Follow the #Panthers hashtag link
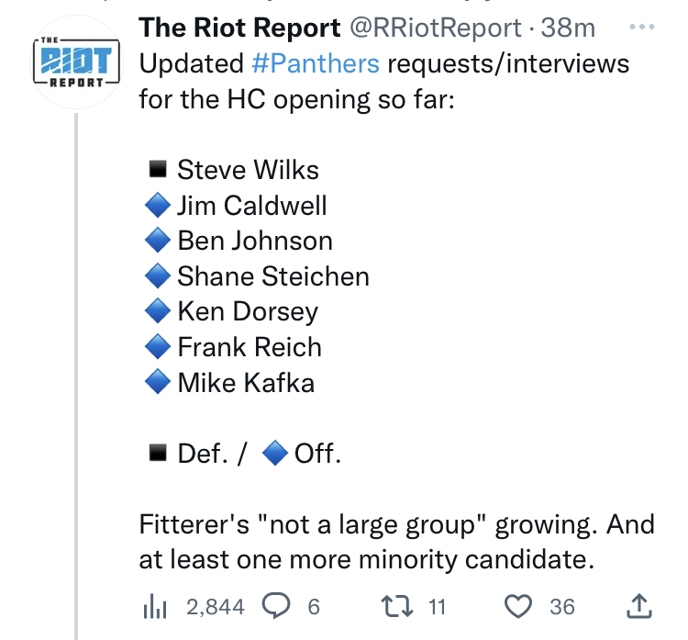Screen dimensions: 688x640 coord(315,63)
